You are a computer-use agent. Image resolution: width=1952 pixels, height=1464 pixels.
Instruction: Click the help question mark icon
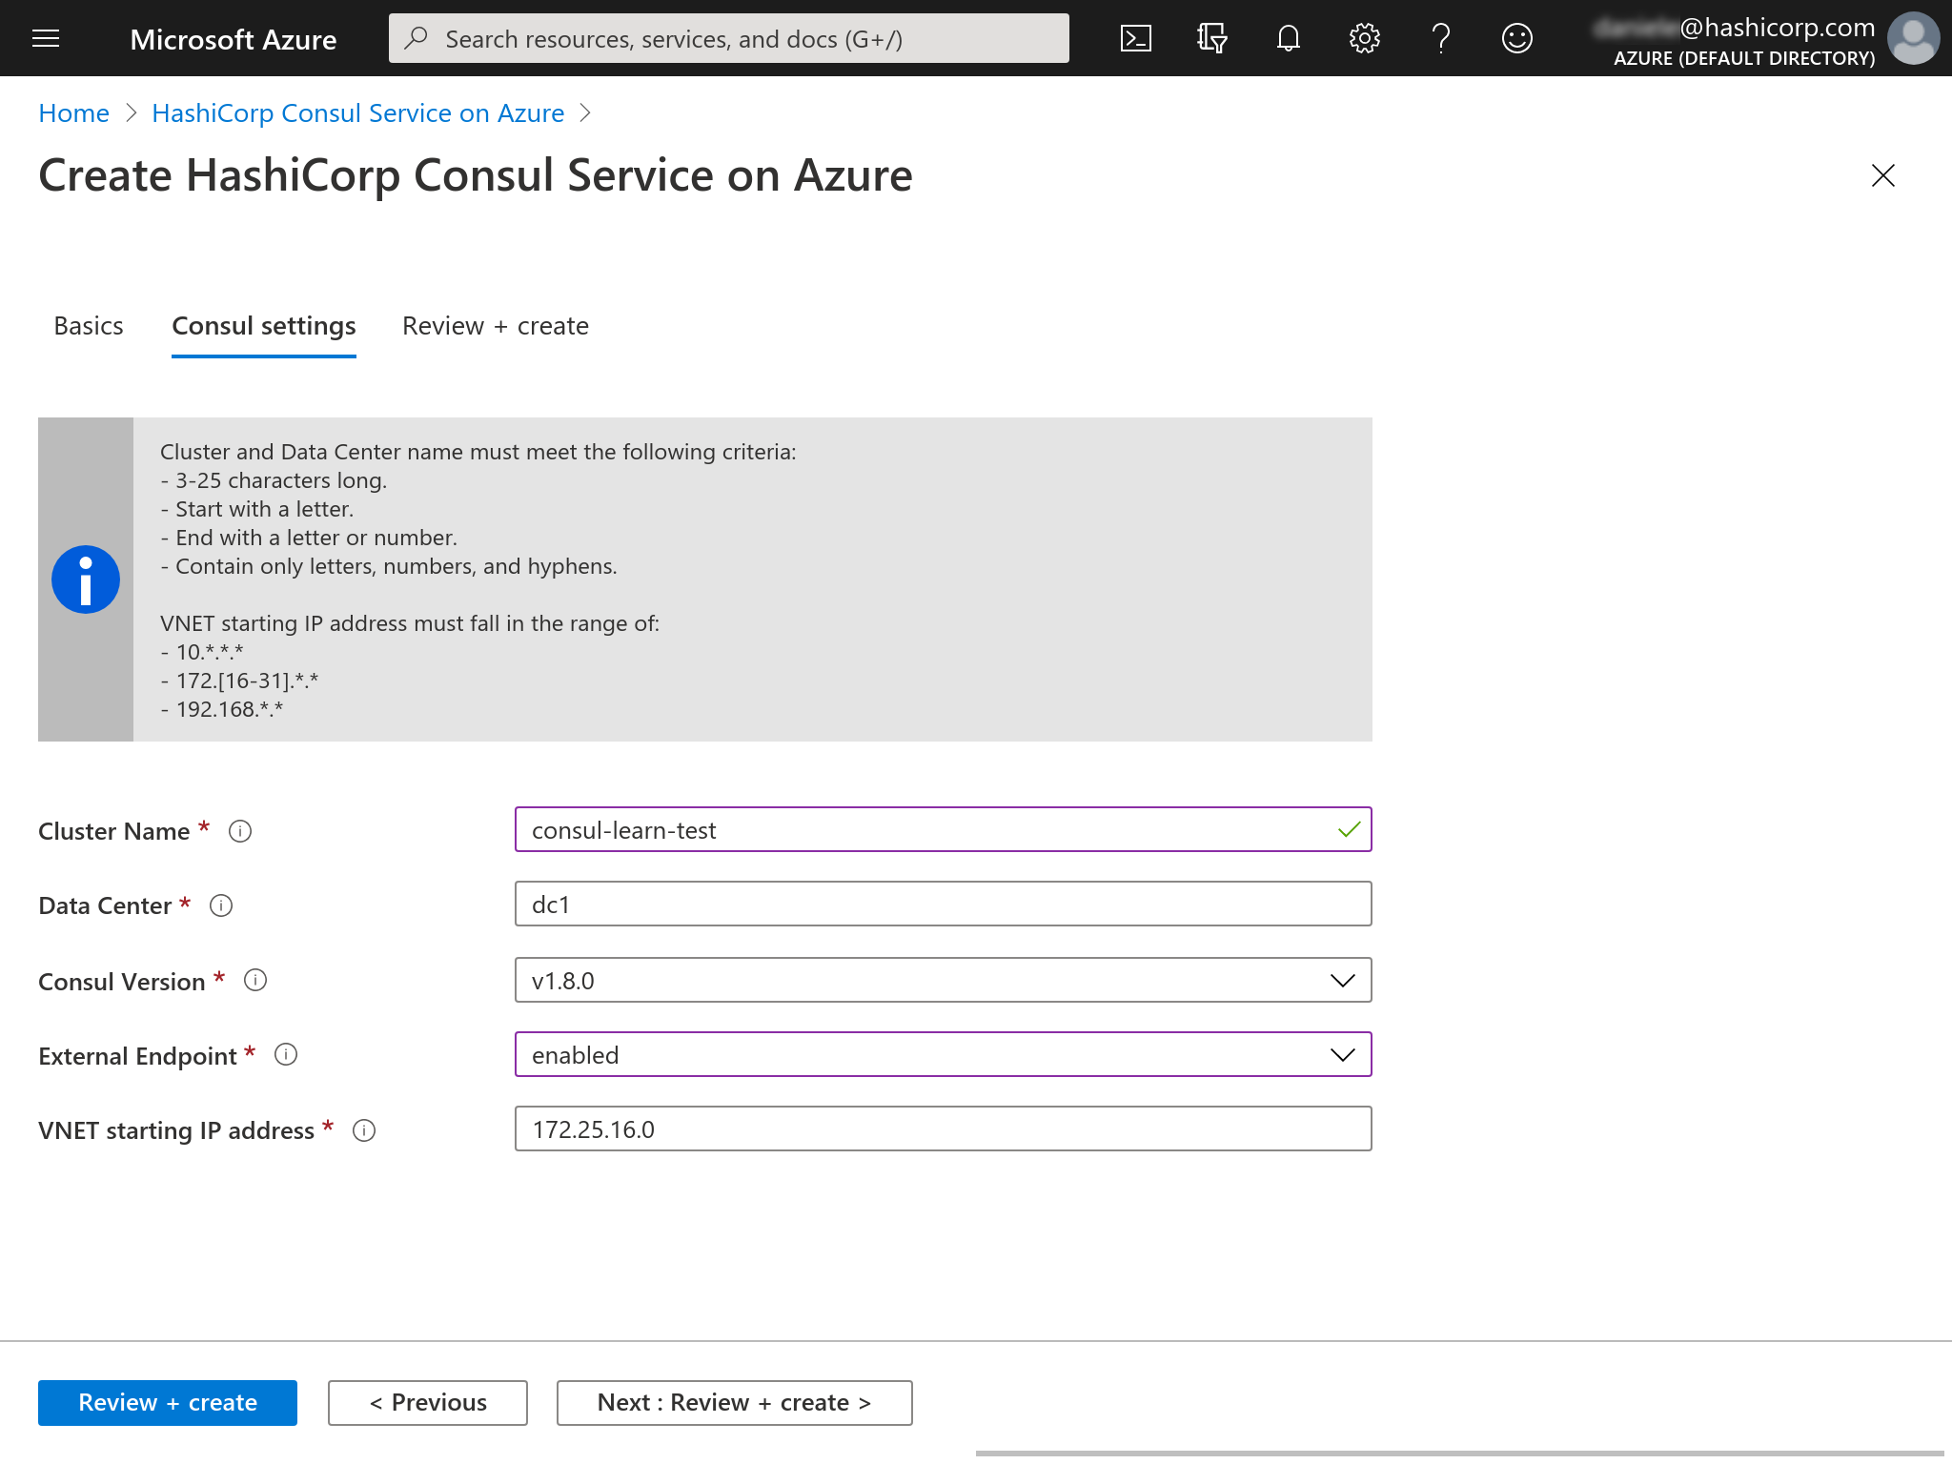[x=1440, y=38]
